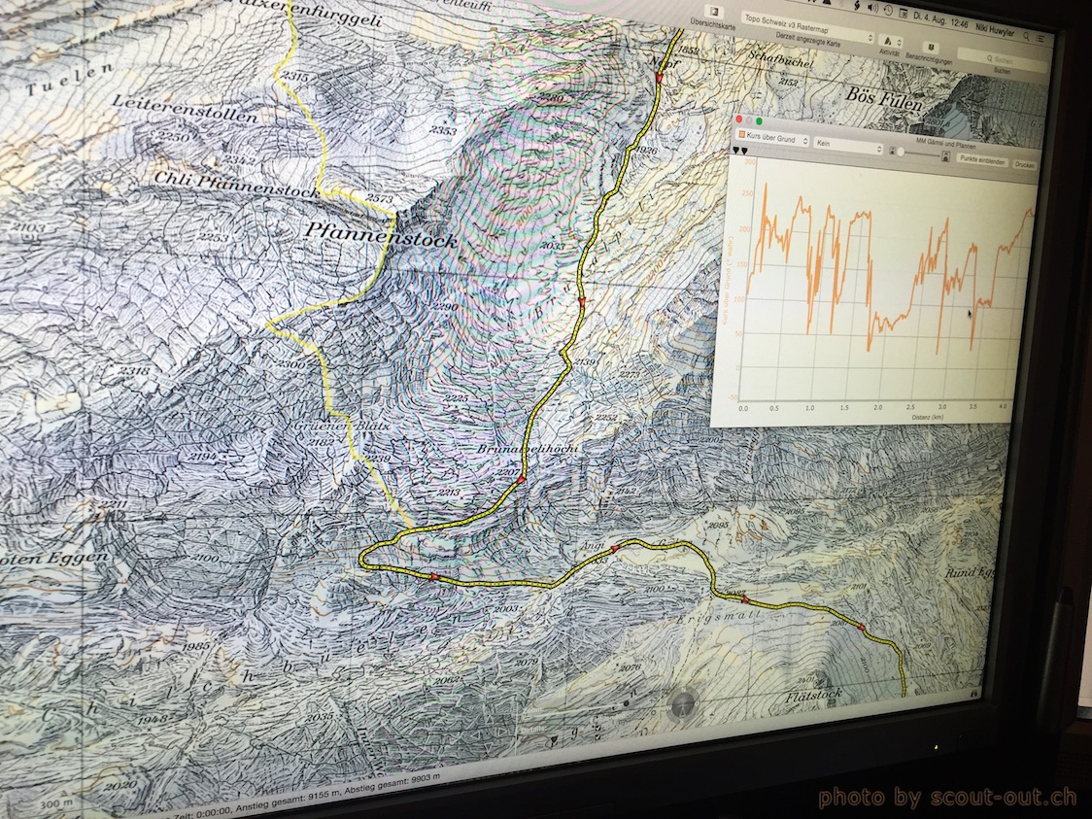Open the Aktivität activity type dropdown
The height and width of the screenshot is (819, 1092).
point(891,41)
